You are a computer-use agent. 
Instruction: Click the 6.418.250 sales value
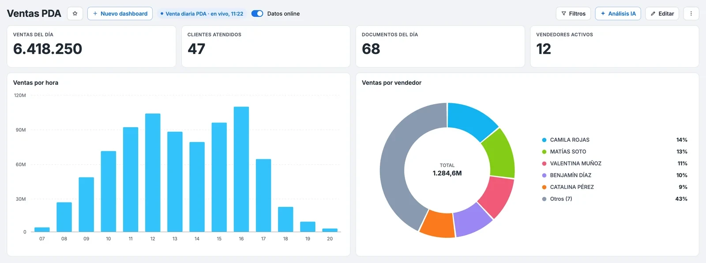(x=48, y=49)
